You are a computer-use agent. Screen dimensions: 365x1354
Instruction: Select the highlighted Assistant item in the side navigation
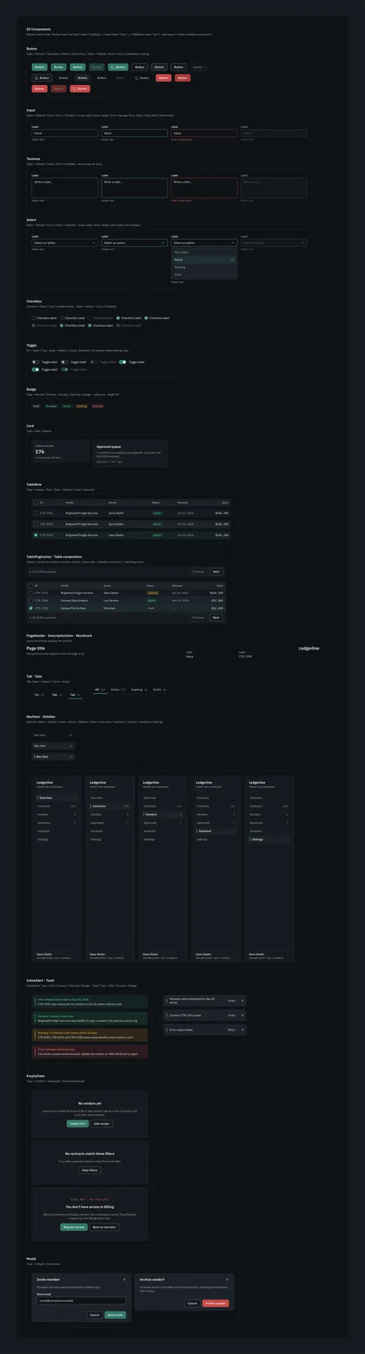[216, 831]
